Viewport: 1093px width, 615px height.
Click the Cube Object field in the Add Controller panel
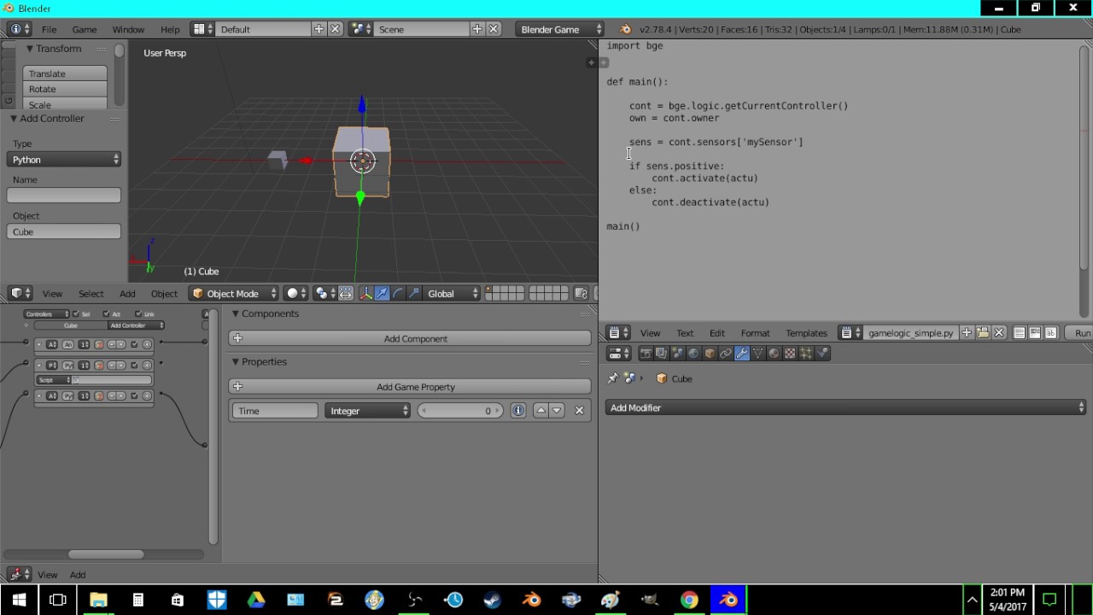[64, 231]
